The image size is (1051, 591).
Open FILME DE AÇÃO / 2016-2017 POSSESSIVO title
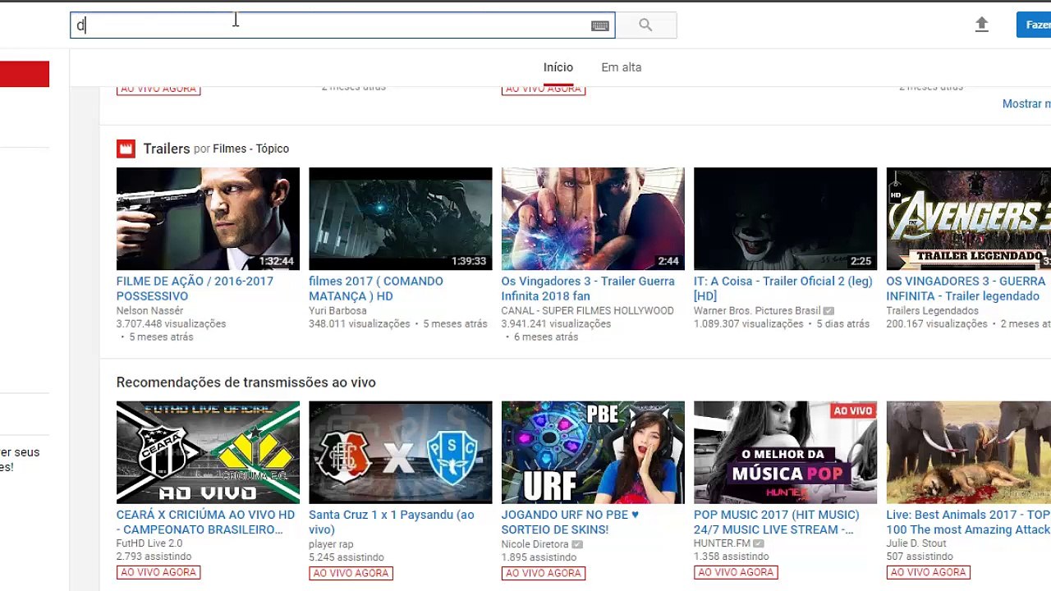pos(195,288)
